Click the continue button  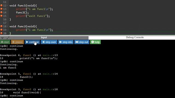point(32,42)
